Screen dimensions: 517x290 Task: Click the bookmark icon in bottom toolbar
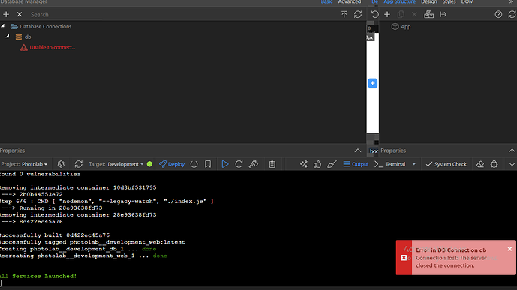pyautogui.click(x=208, y=164)
